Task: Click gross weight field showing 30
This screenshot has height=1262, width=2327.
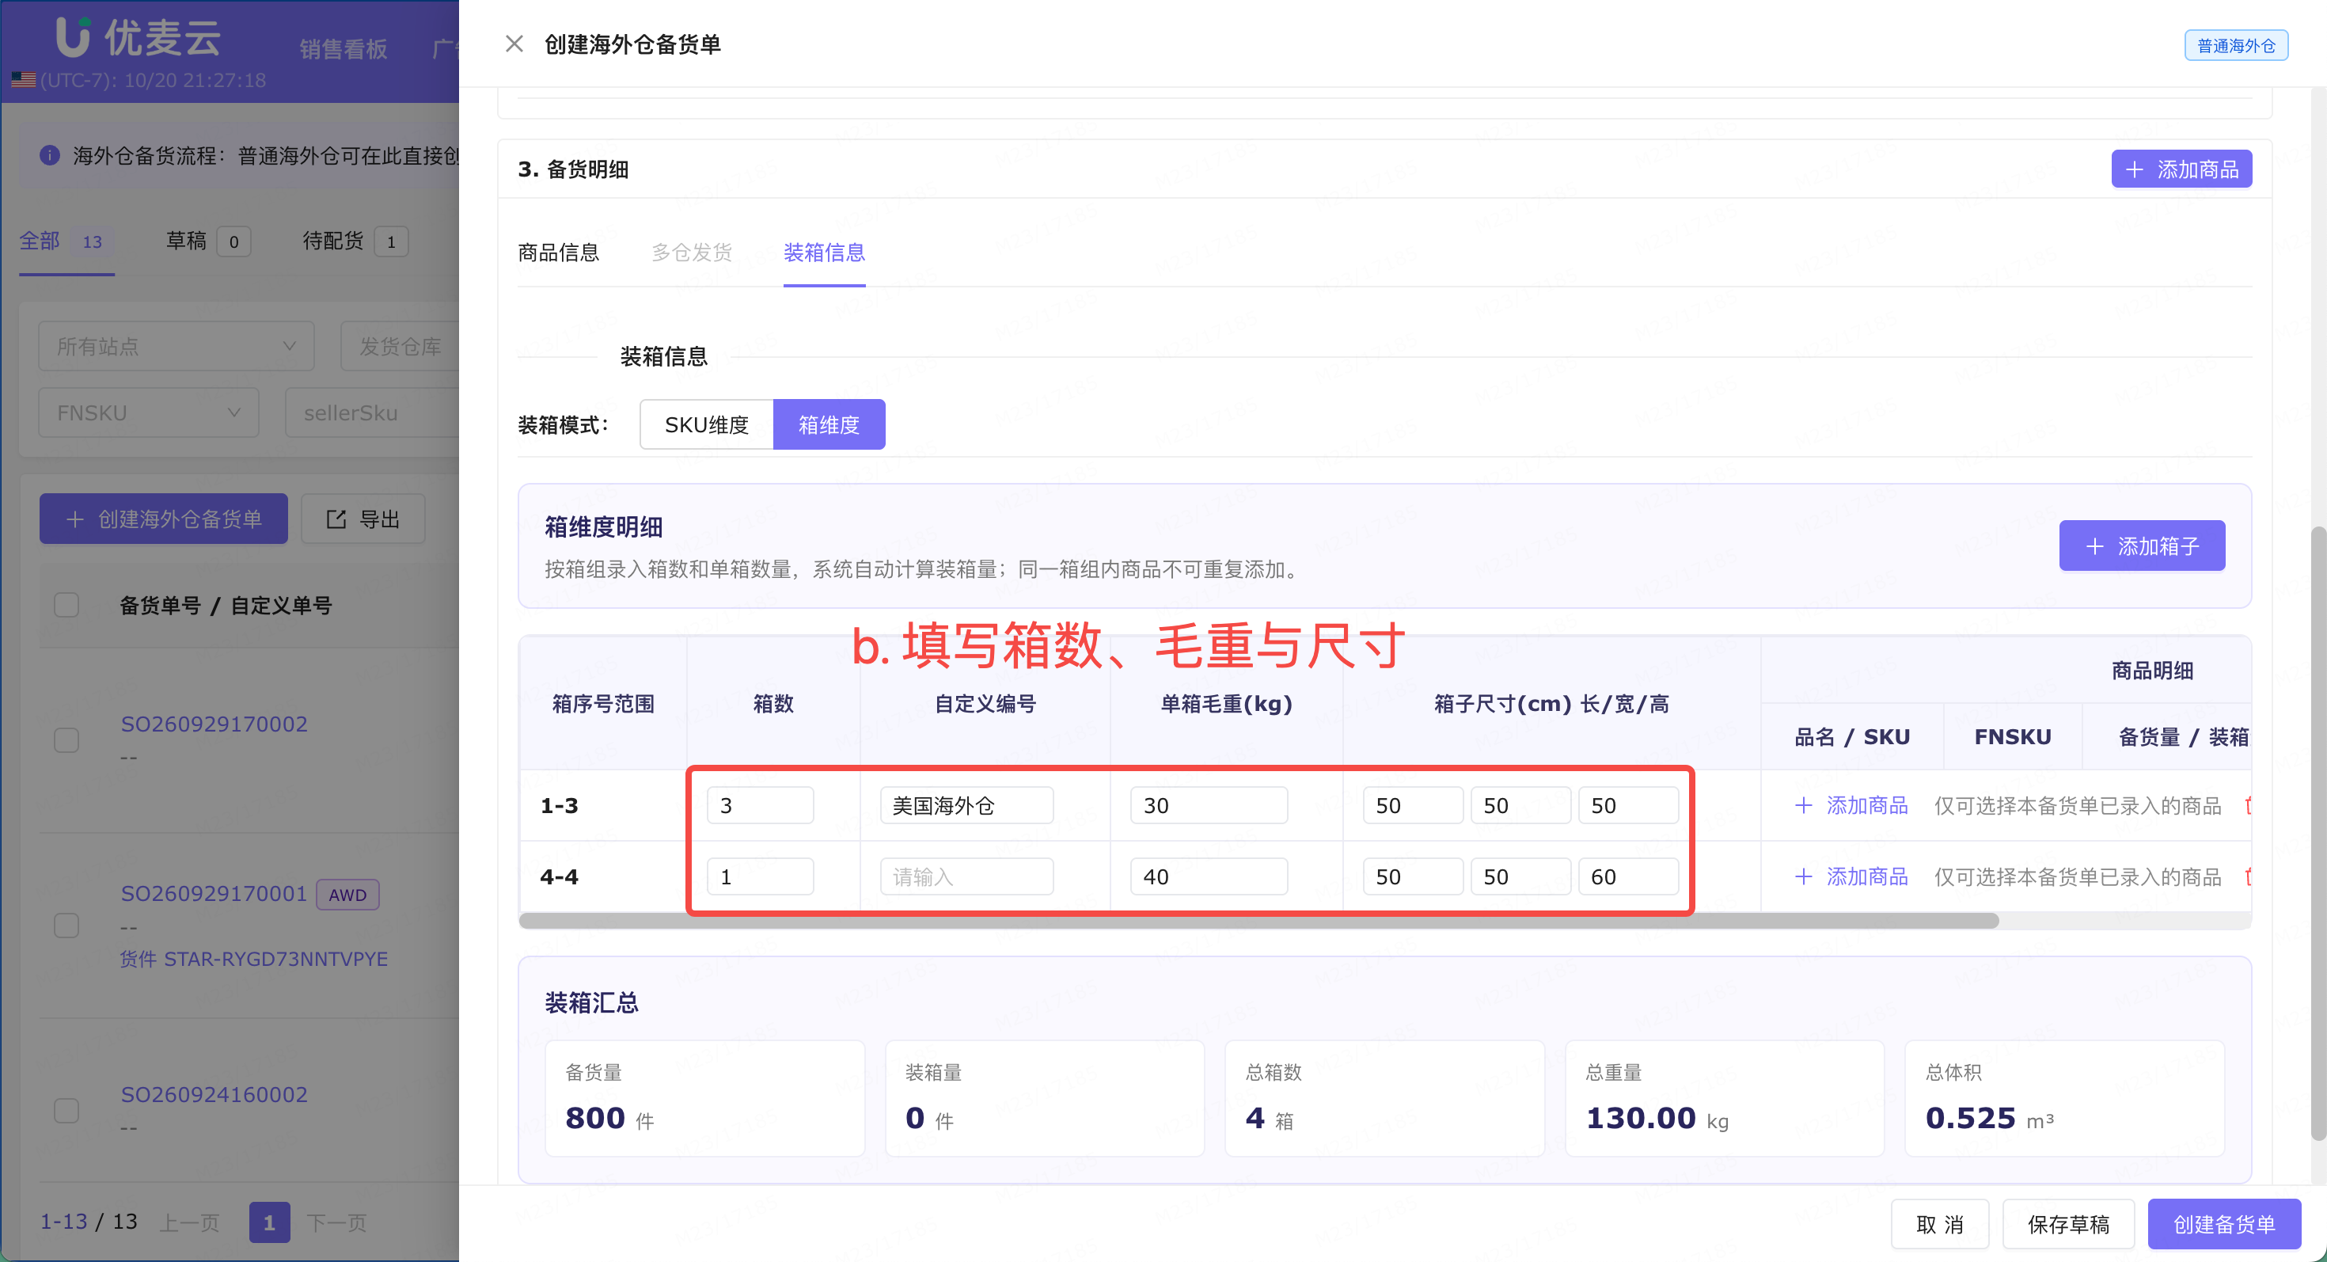Action: pyautogui.click(x=1209, y=805)
